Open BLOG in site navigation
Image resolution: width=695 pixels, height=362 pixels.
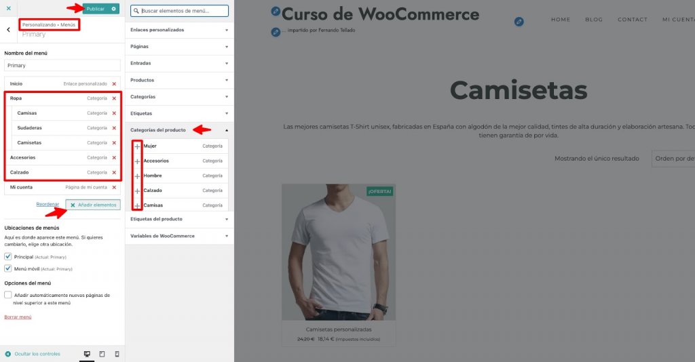coord(593,20)
